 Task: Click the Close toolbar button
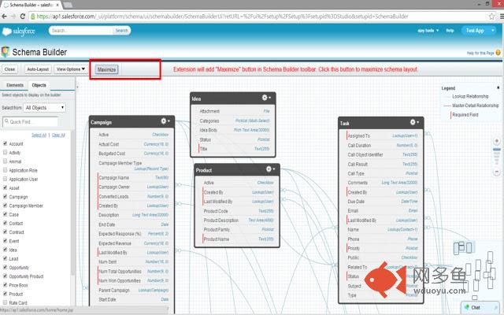tap(9, 69)
